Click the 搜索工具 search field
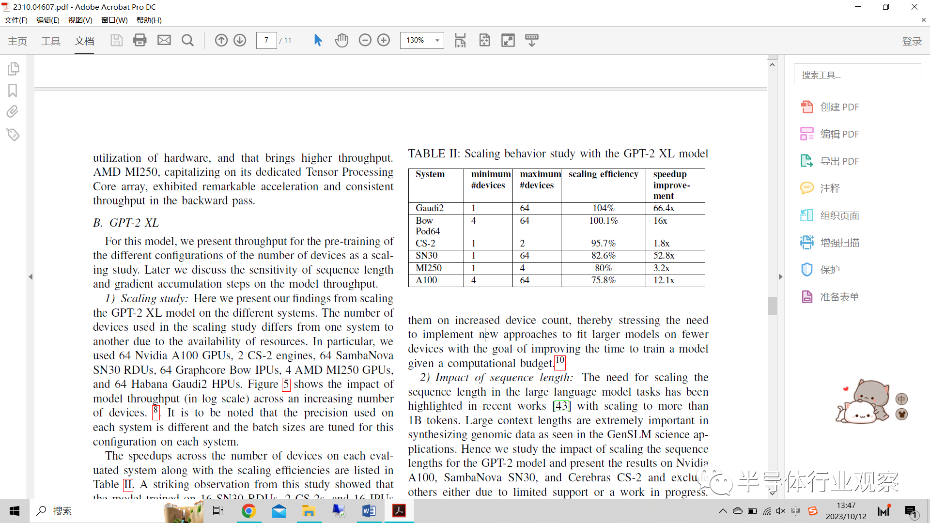 click(x=857, y=75)
